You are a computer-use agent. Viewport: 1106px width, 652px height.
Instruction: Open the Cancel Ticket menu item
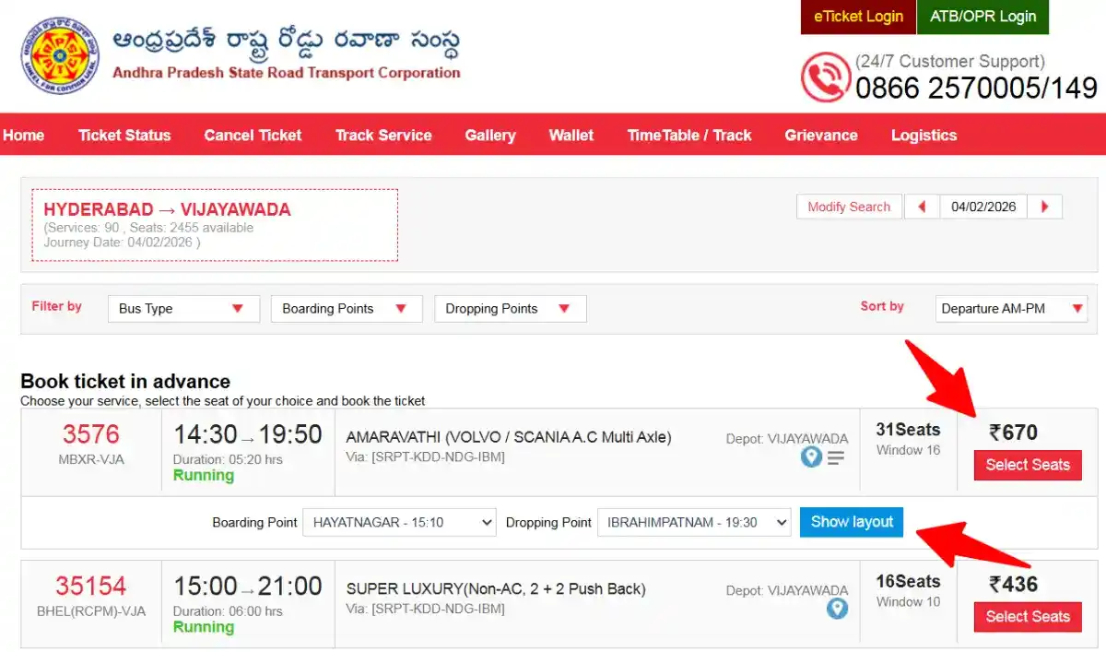coord(253,135)
